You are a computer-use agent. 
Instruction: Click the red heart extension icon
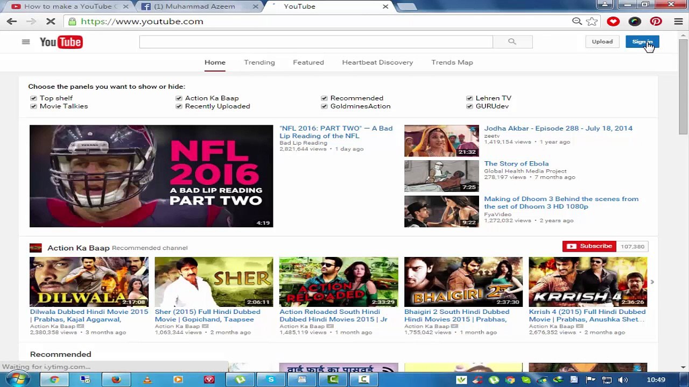point(613,21)
